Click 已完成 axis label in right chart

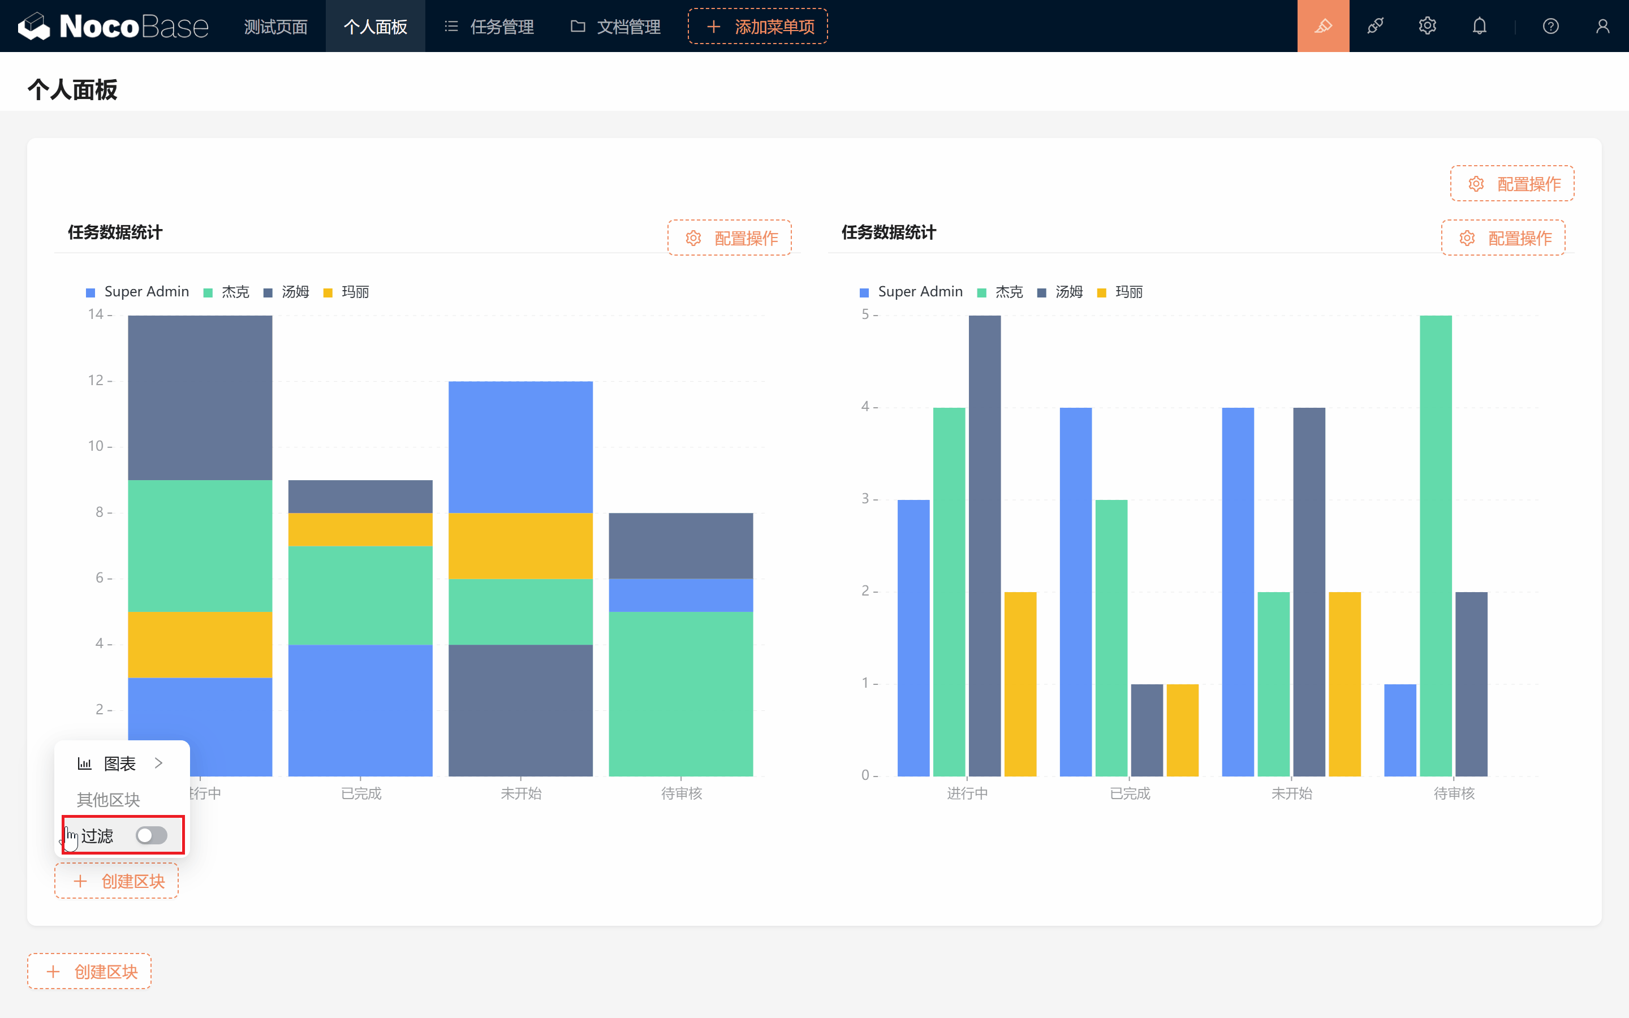pyautogui.click(x=1130, y=793)
